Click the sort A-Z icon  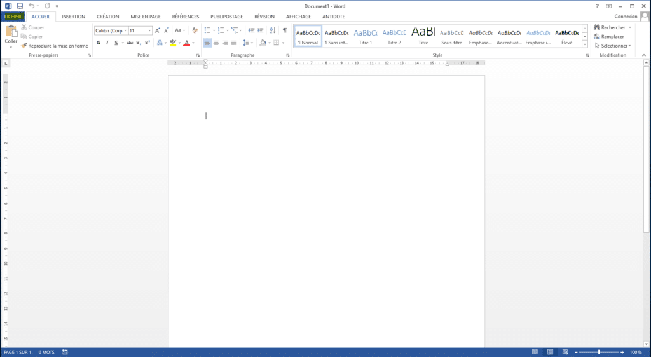tap(272, 30)
